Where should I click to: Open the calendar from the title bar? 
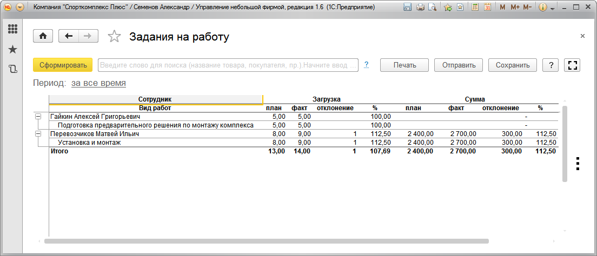pyautogui.click(x=487, y=8)
